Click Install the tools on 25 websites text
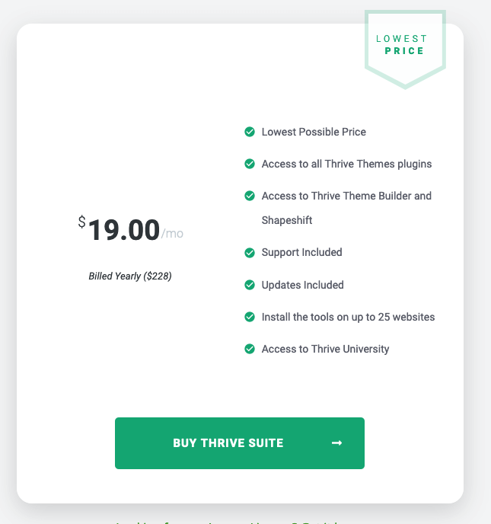Viewport: 491px width, 524px height. click(x=348, y=317)
